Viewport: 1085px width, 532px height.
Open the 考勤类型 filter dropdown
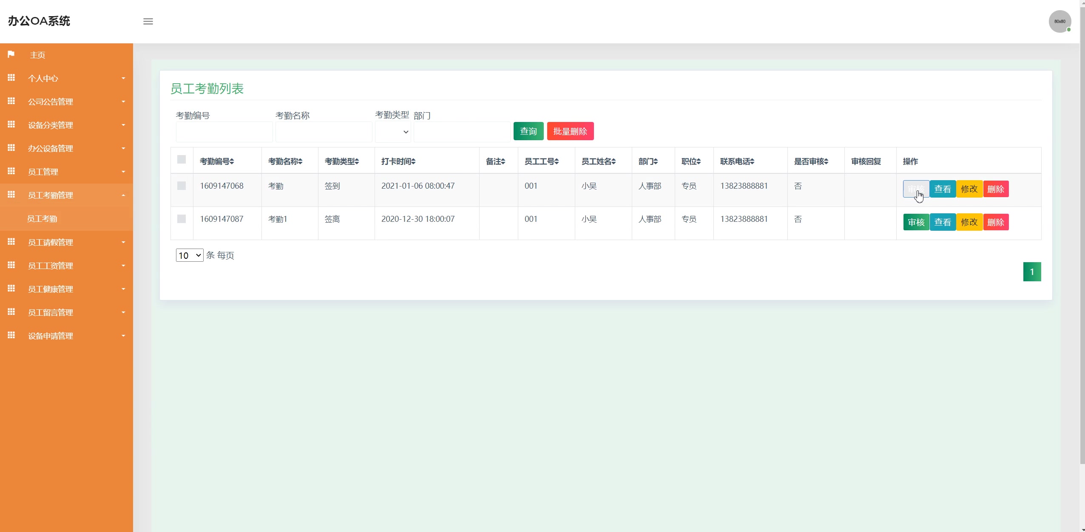(393, 132)
